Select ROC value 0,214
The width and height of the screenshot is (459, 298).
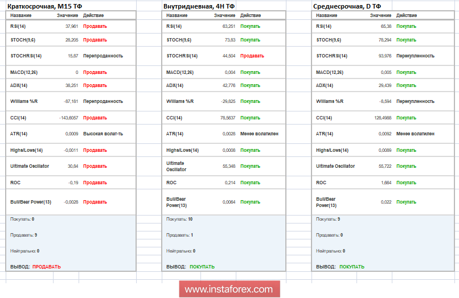click(x=230, y=183)
